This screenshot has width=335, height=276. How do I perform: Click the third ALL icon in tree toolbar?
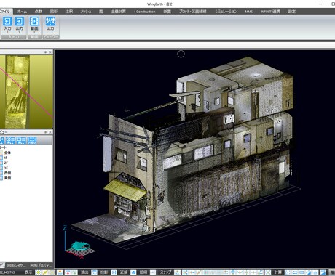[x=21, y=140]
